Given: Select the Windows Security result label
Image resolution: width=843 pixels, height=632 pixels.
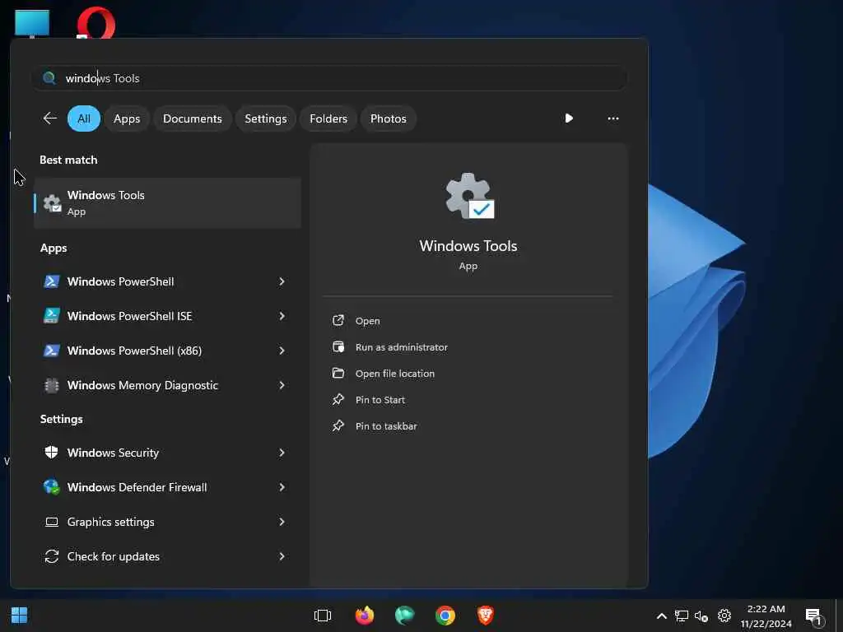Looking at the screenshot, I should click(113, 453).
